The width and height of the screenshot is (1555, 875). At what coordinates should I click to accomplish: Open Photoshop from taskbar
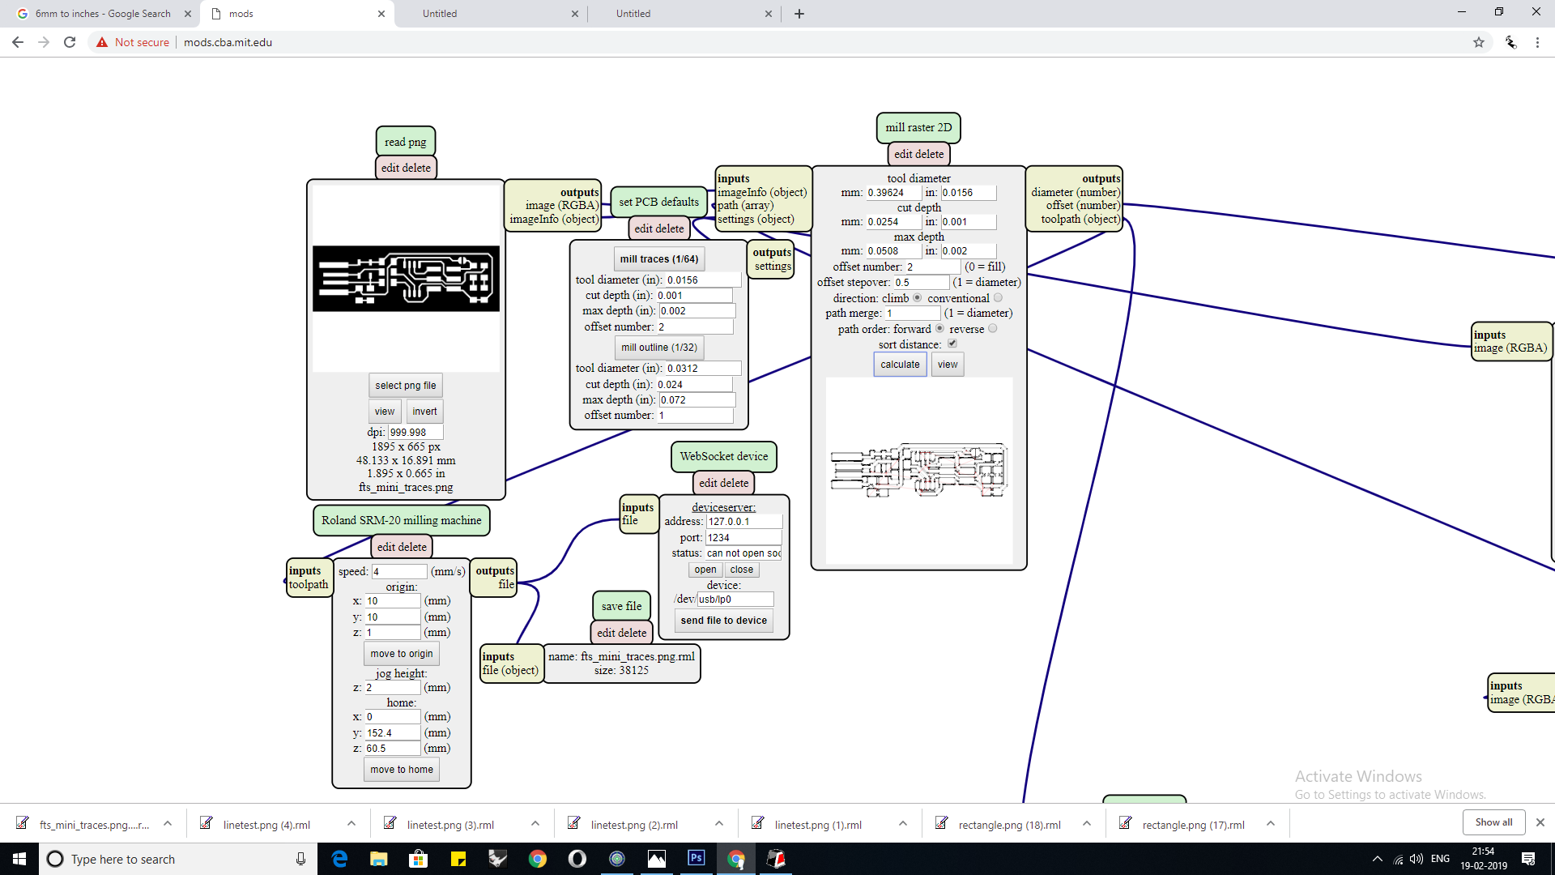click(x=696, y=859)
